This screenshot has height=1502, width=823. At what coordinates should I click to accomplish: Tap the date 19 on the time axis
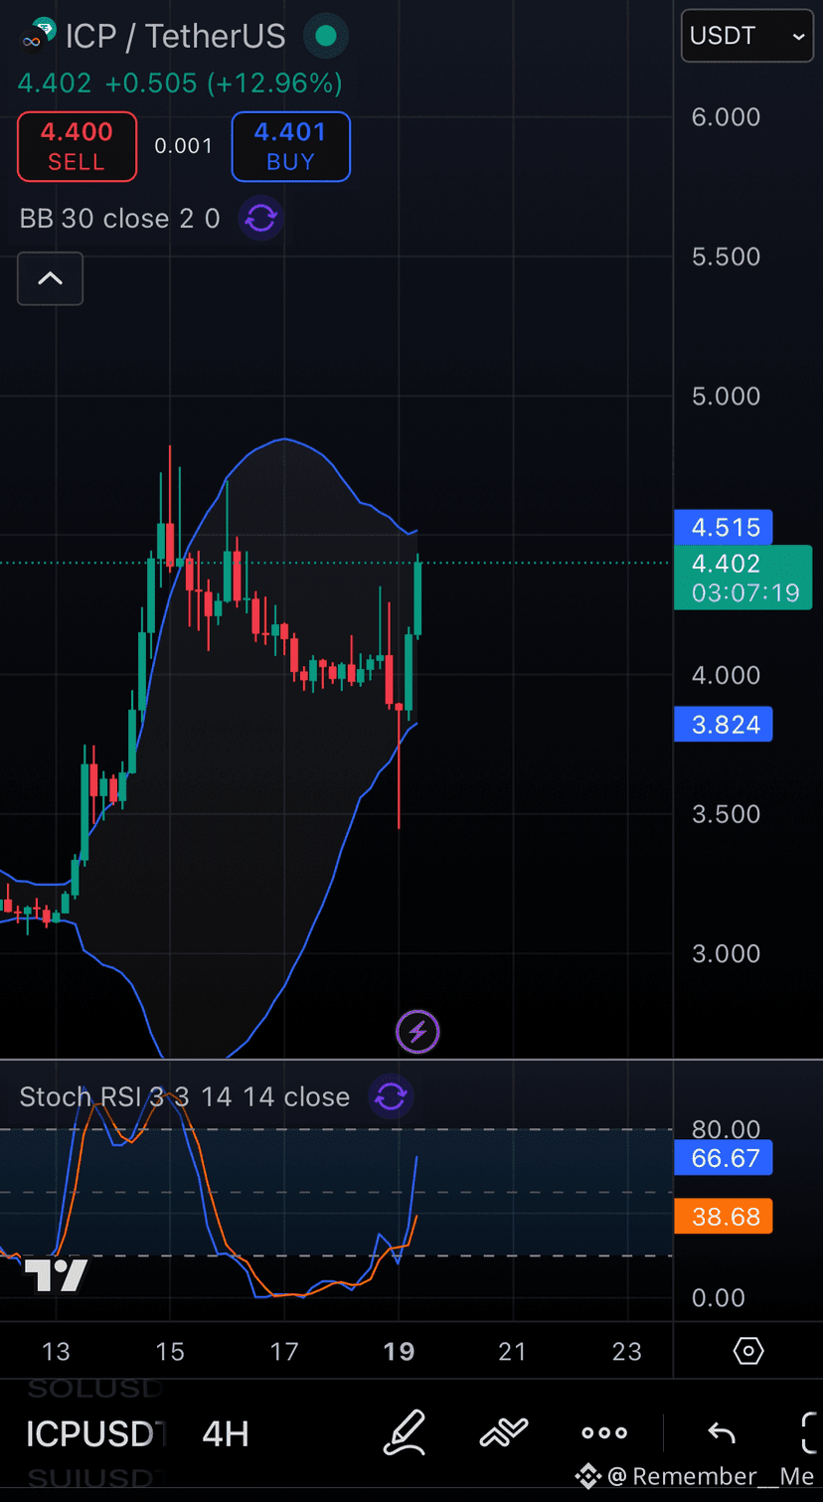[x=399, y=1351]
